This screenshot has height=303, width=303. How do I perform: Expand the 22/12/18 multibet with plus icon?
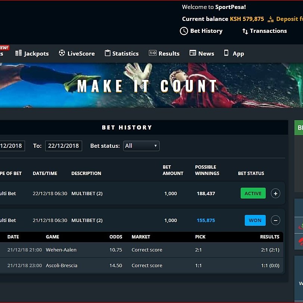coord(275,193)
